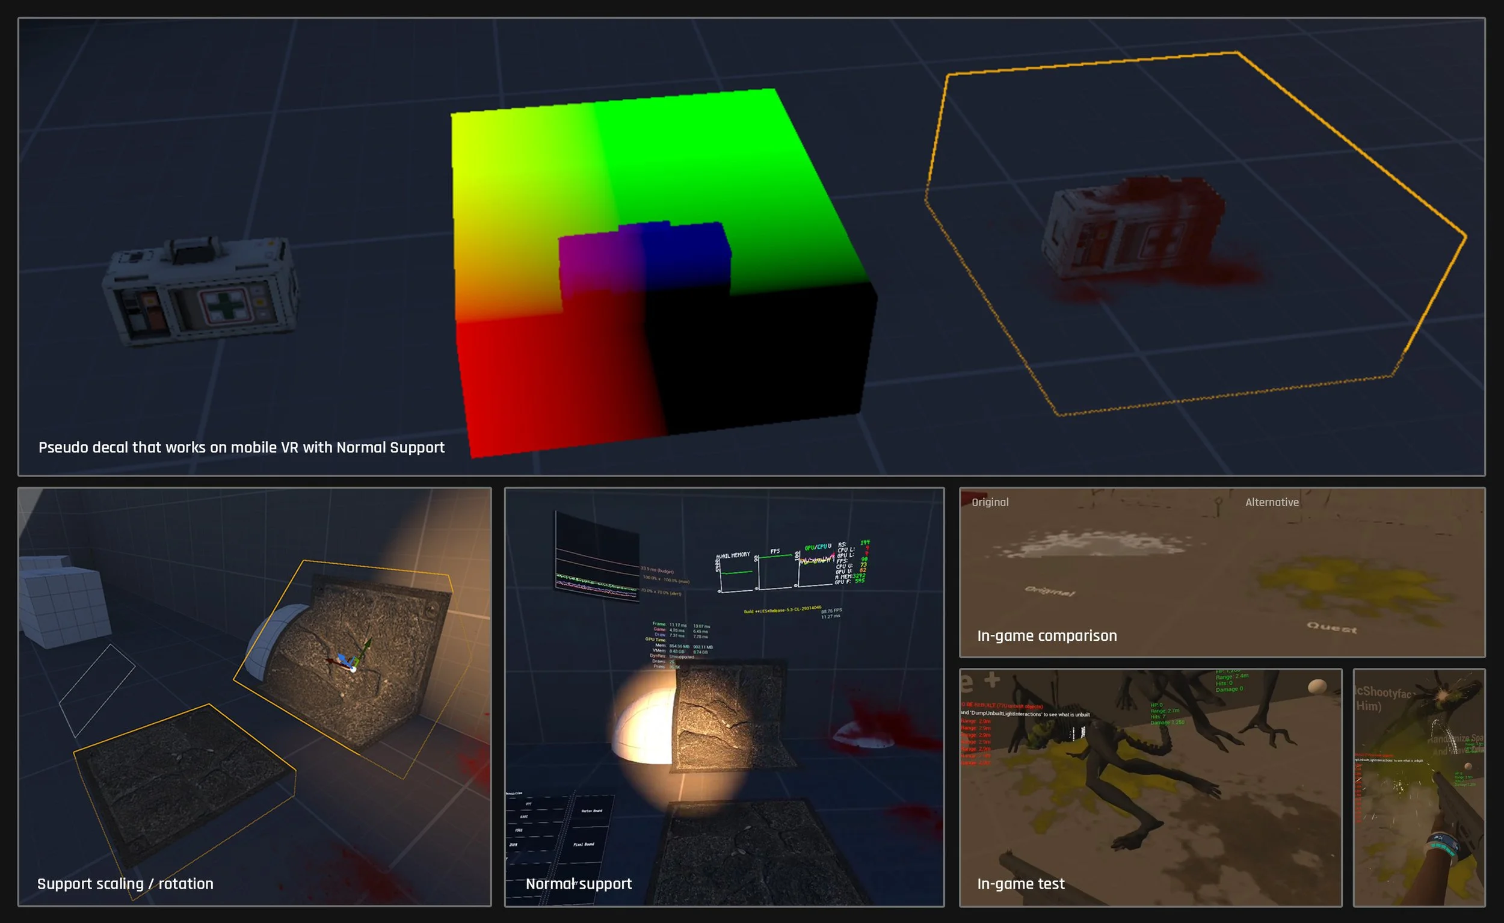The image size is (1504, 923).
Task: Click the Original label in comparison
Action: click(990, 502)
